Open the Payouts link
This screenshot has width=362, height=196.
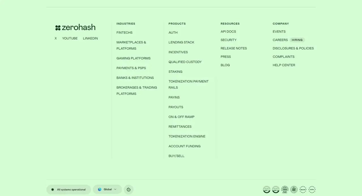[176, 107]
